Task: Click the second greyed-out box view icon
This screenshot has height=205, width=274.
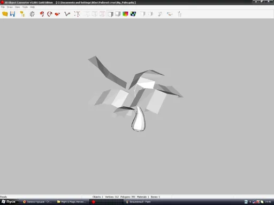Action: click(95, 14)
